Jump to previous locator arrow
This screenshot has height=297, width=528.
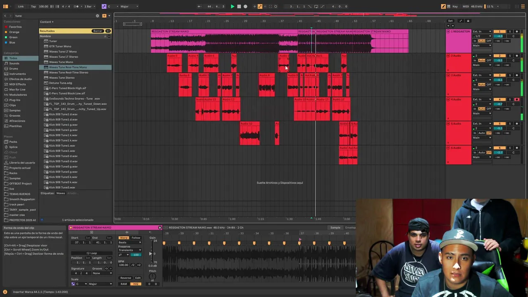(x=448, y=26)
